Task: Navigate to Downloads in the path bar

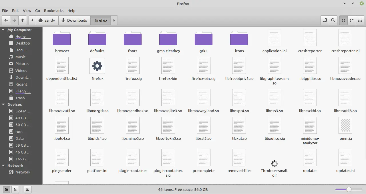Action: pyautogui.click(x=74, y=20)
